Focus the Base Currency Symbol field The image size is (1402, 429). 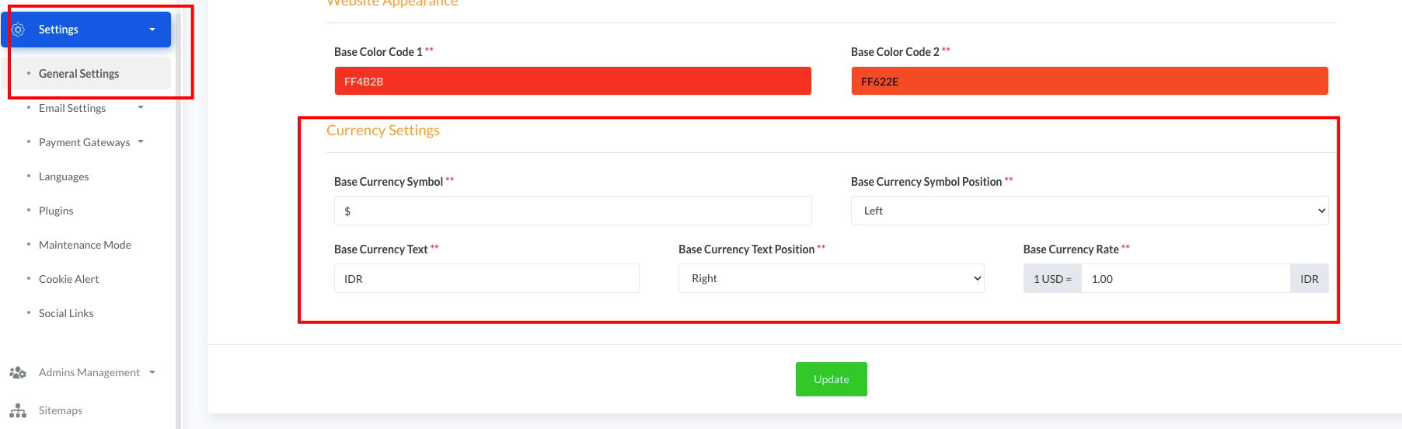(x=573, y=211)
